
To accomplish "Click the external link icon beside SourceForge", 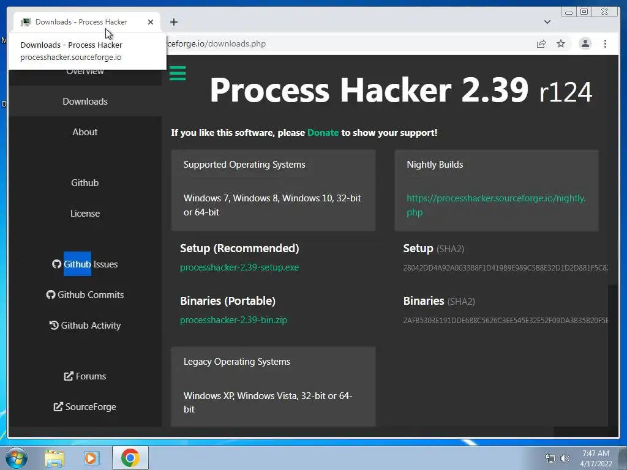I will 58,406.
